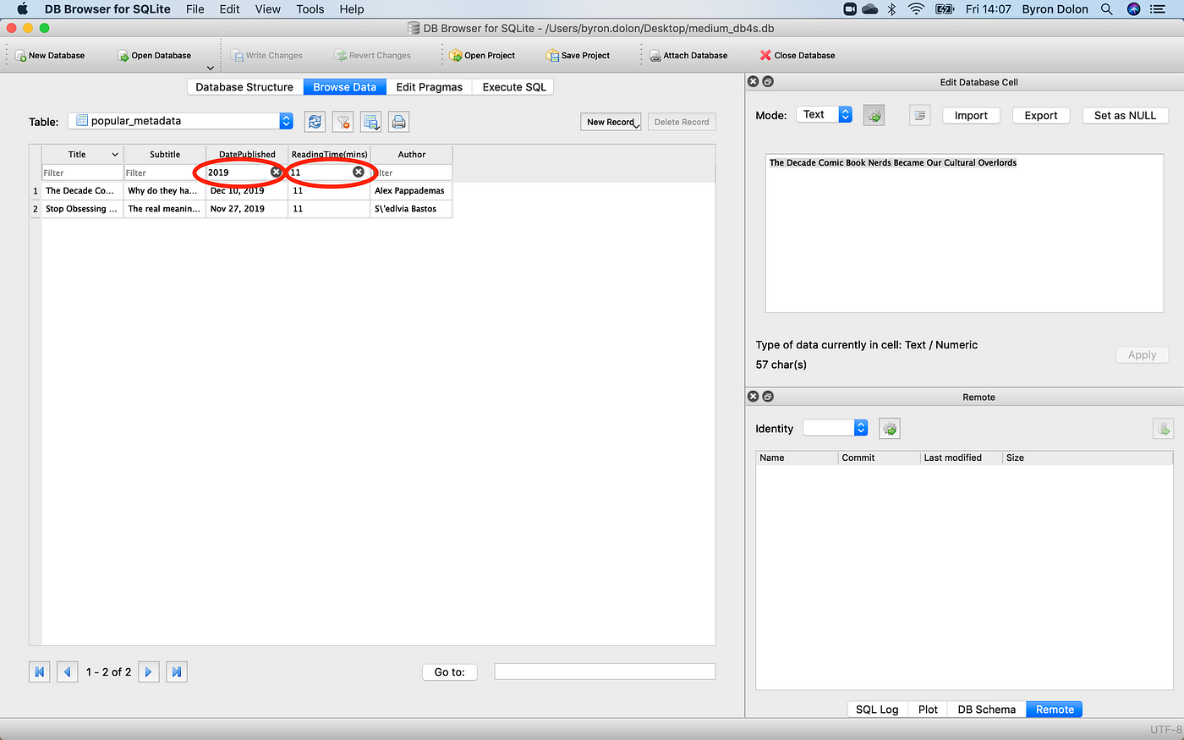Switch to the SQL Log tab
The width and height of the screenshot is (1184, 740).
(x=877, y=710)
